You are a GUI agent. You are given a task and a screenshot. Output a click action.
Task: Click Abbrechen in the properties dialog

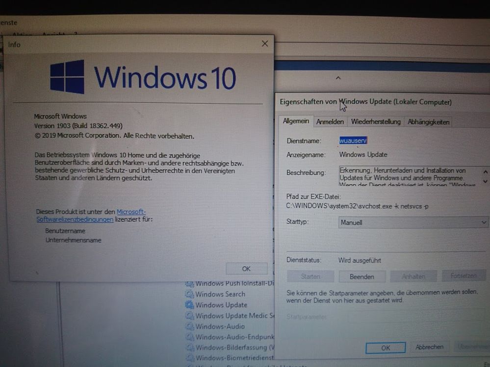pos(429,347)
